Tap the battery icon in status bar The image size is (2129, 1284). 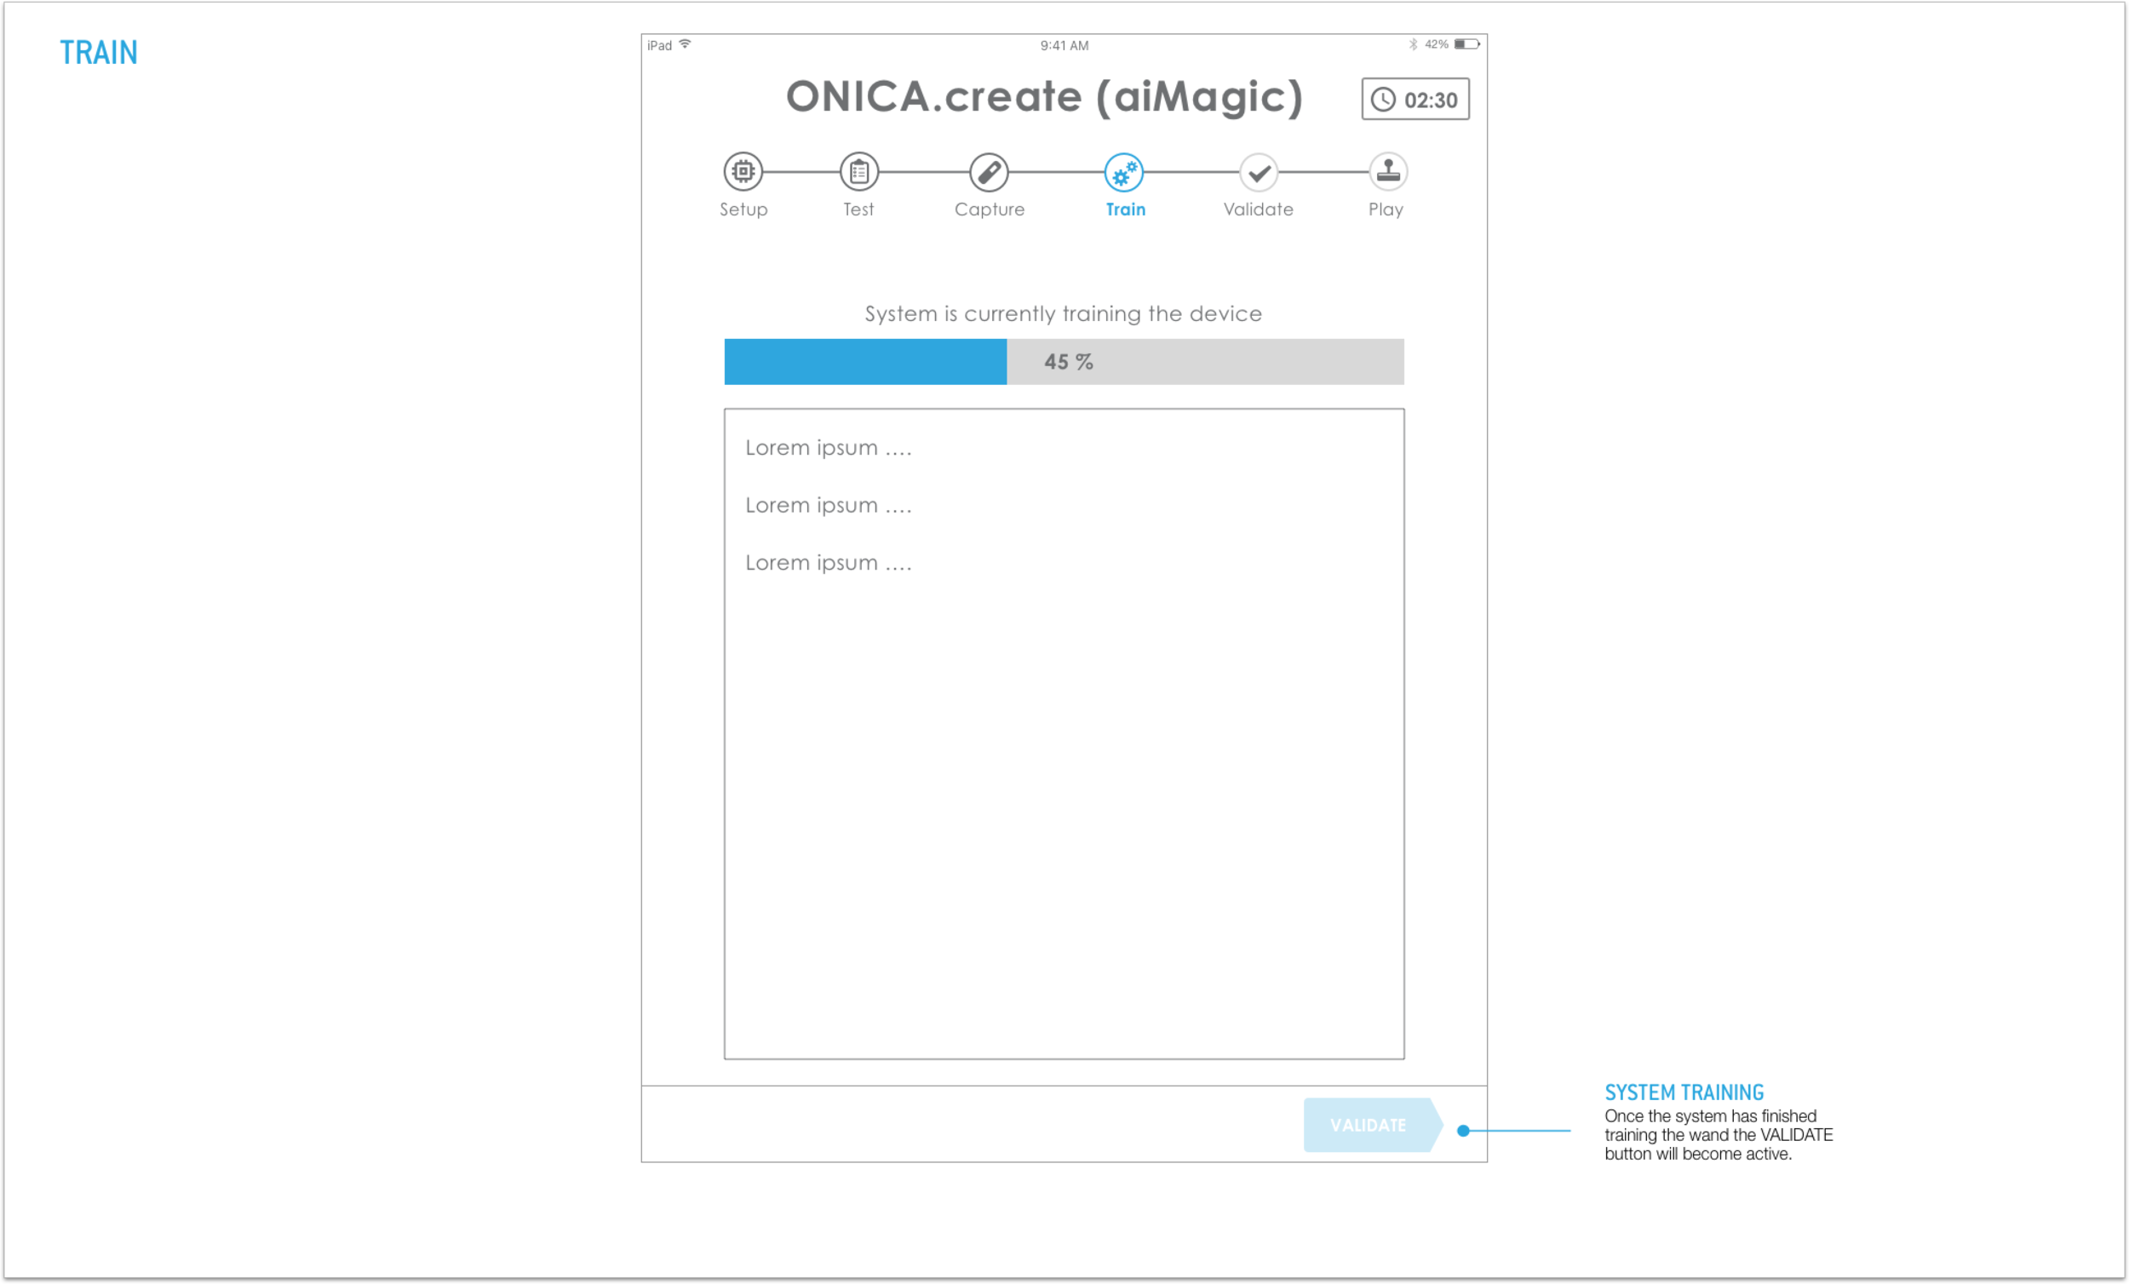click(1466, 44)
